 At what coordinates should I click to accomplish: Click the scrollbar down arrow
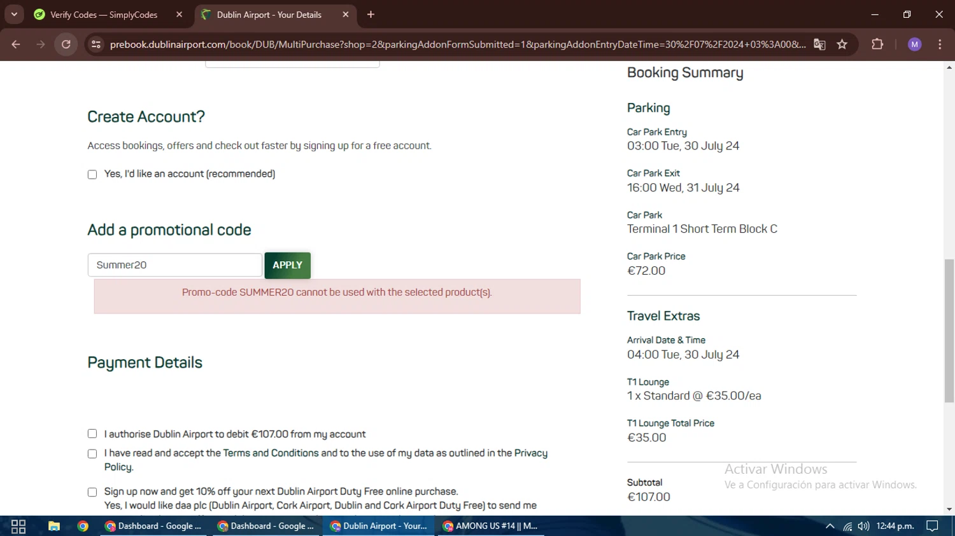pos(949,509)
